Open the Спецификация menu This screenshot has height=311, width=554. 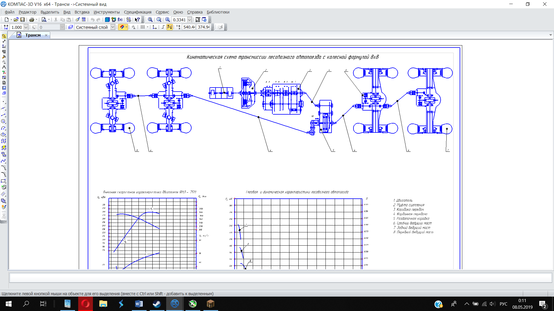point(138,12)
